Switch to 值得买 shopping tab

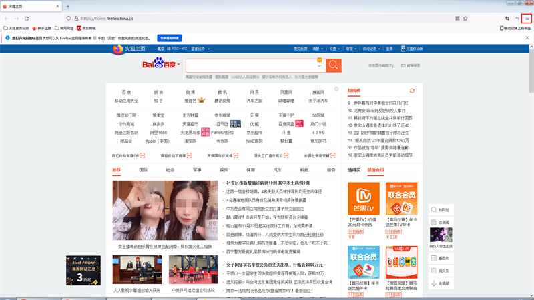354,170
